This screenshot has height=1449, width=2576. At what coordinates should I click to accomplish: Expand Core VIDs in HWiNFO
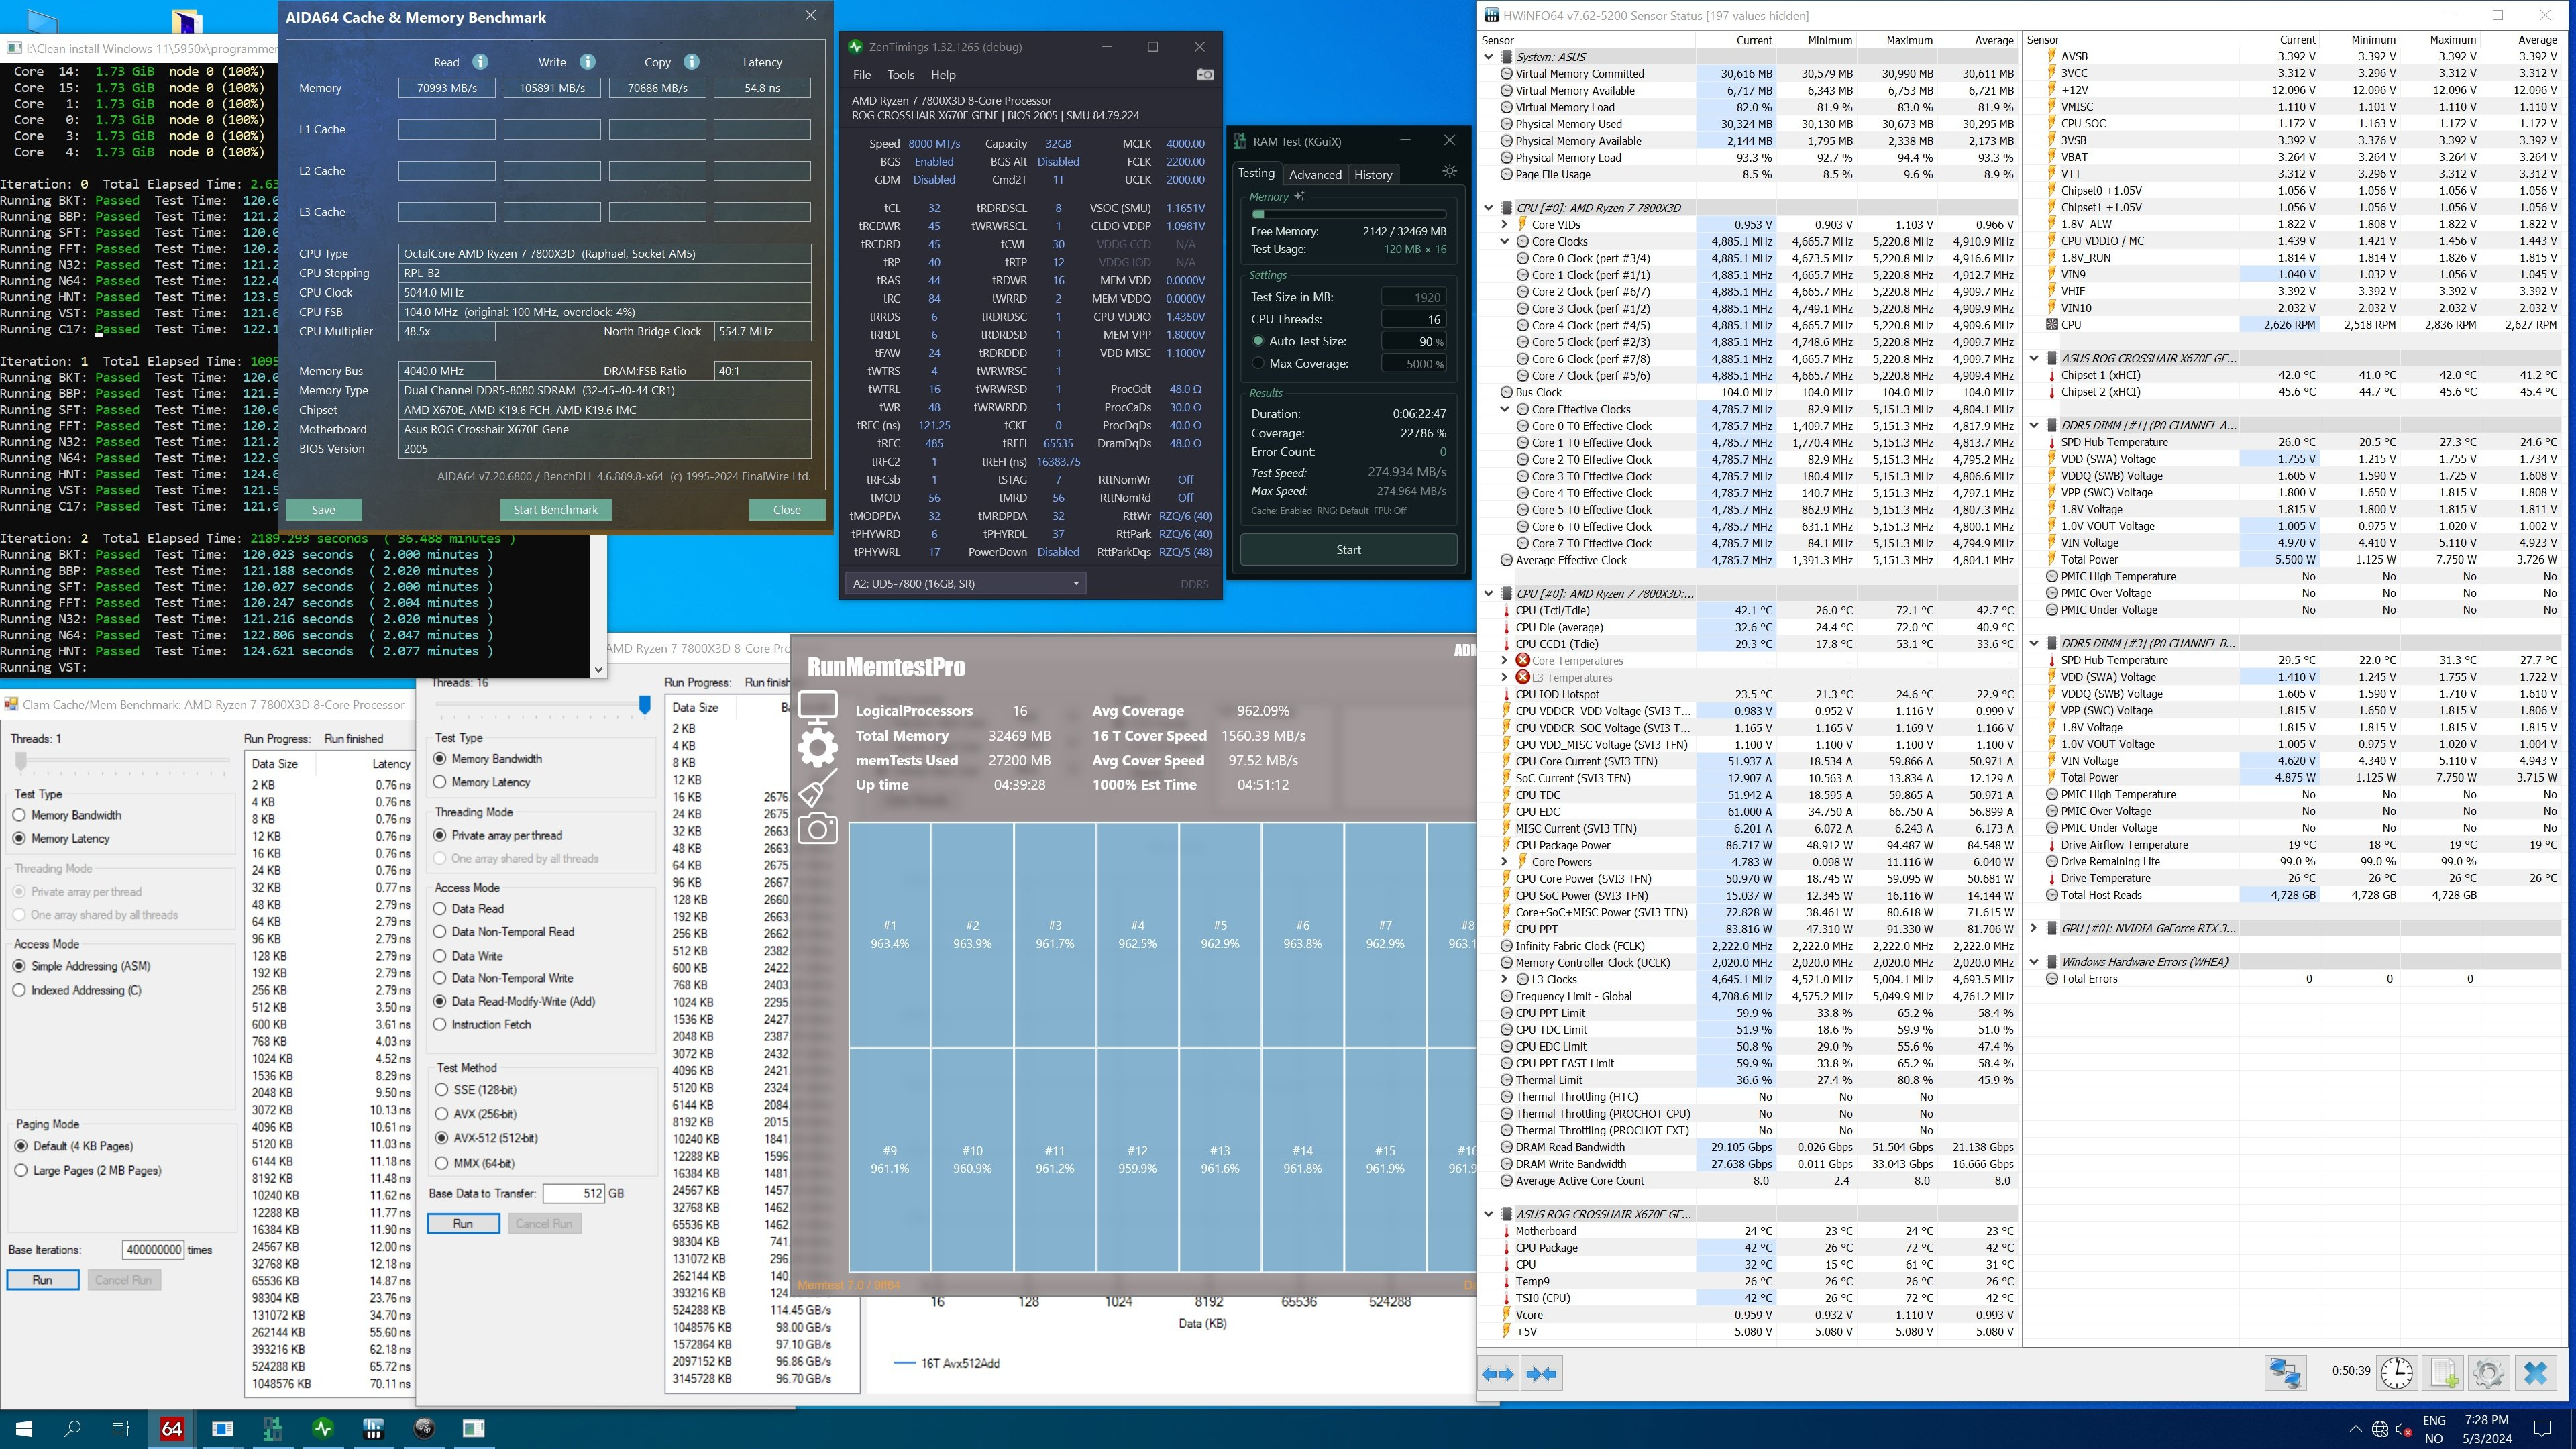point(1504,224)
